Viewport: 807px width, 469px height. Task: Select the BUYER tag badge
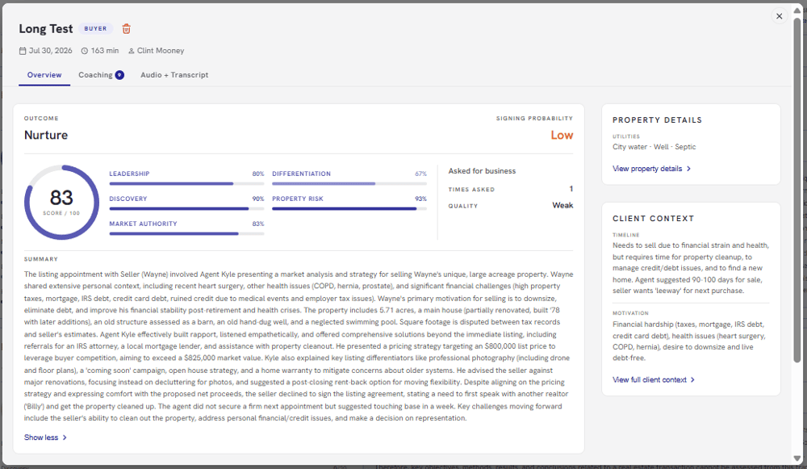[x=96, y=29]
